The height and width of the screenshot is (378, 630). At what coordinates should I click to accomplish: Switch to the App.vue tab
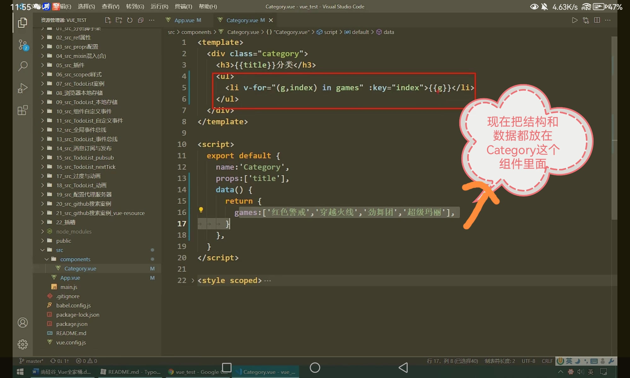click(184, 20)
